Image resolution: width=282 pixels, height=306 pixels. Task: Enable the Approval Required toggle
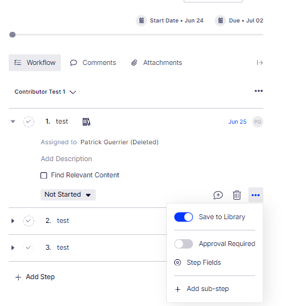[184, 244]
